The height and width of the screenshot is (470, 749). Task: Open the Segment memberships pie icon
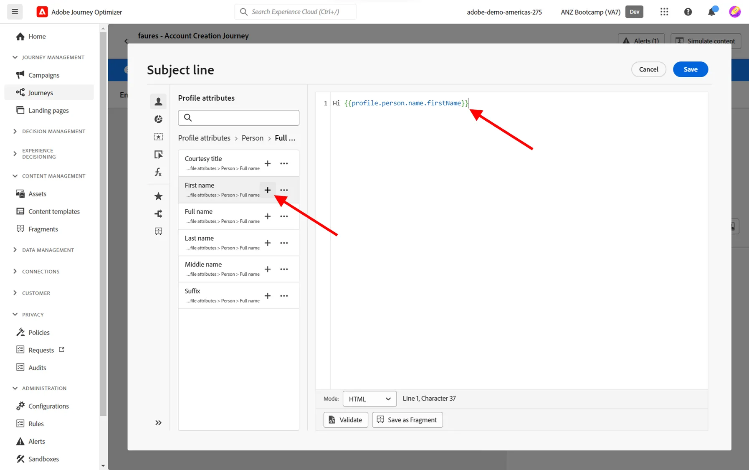coord(158,119)
